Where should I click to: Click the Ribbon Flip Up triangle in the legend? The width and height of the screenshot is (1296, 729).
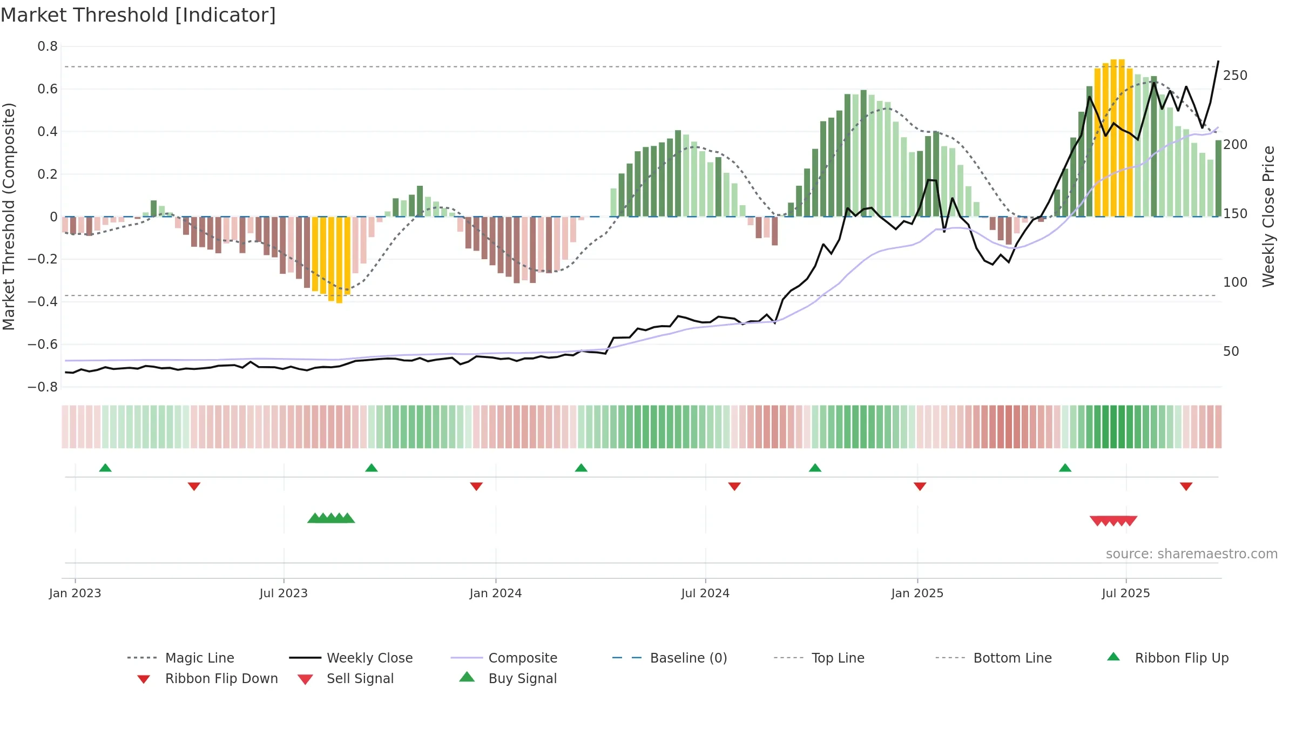1113,657
